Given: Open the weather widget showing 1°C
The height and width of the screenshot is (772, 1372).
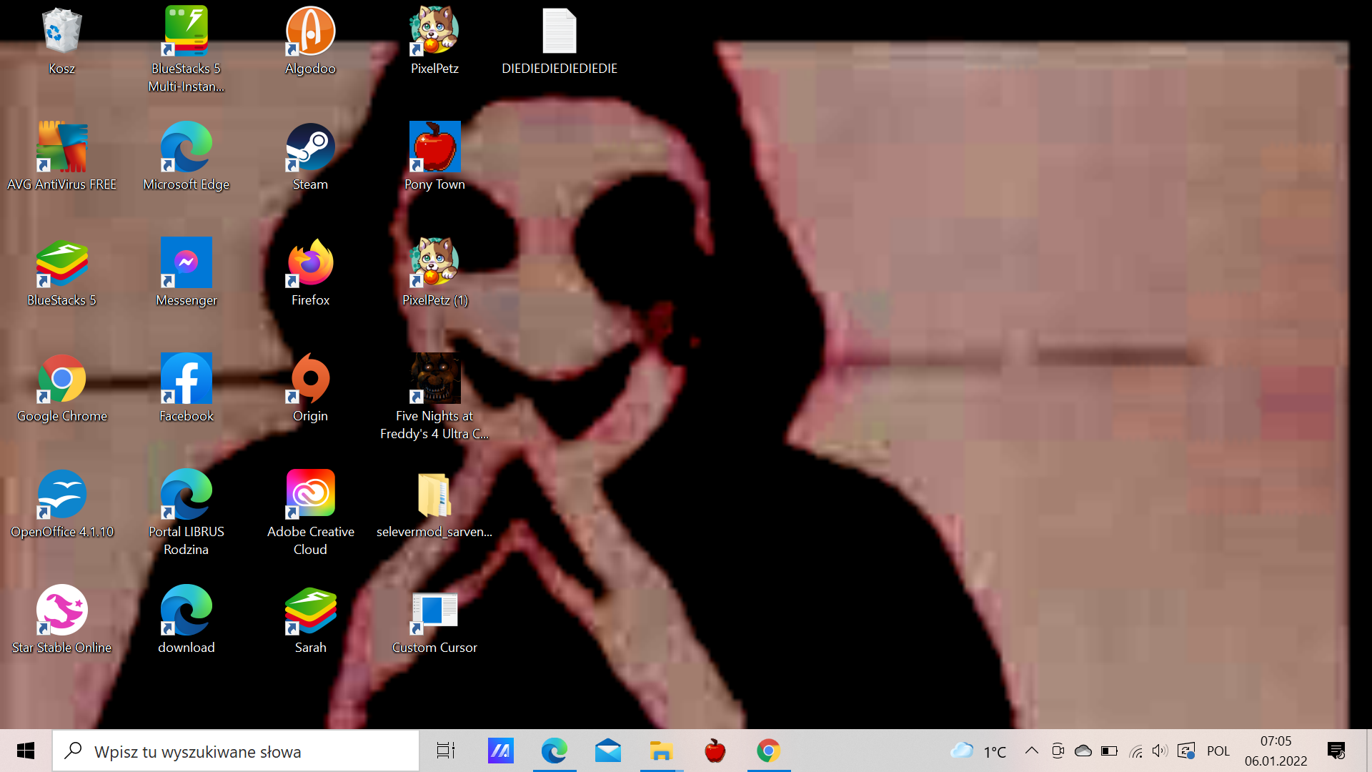Looking at the screenshot, I should 978,751.
